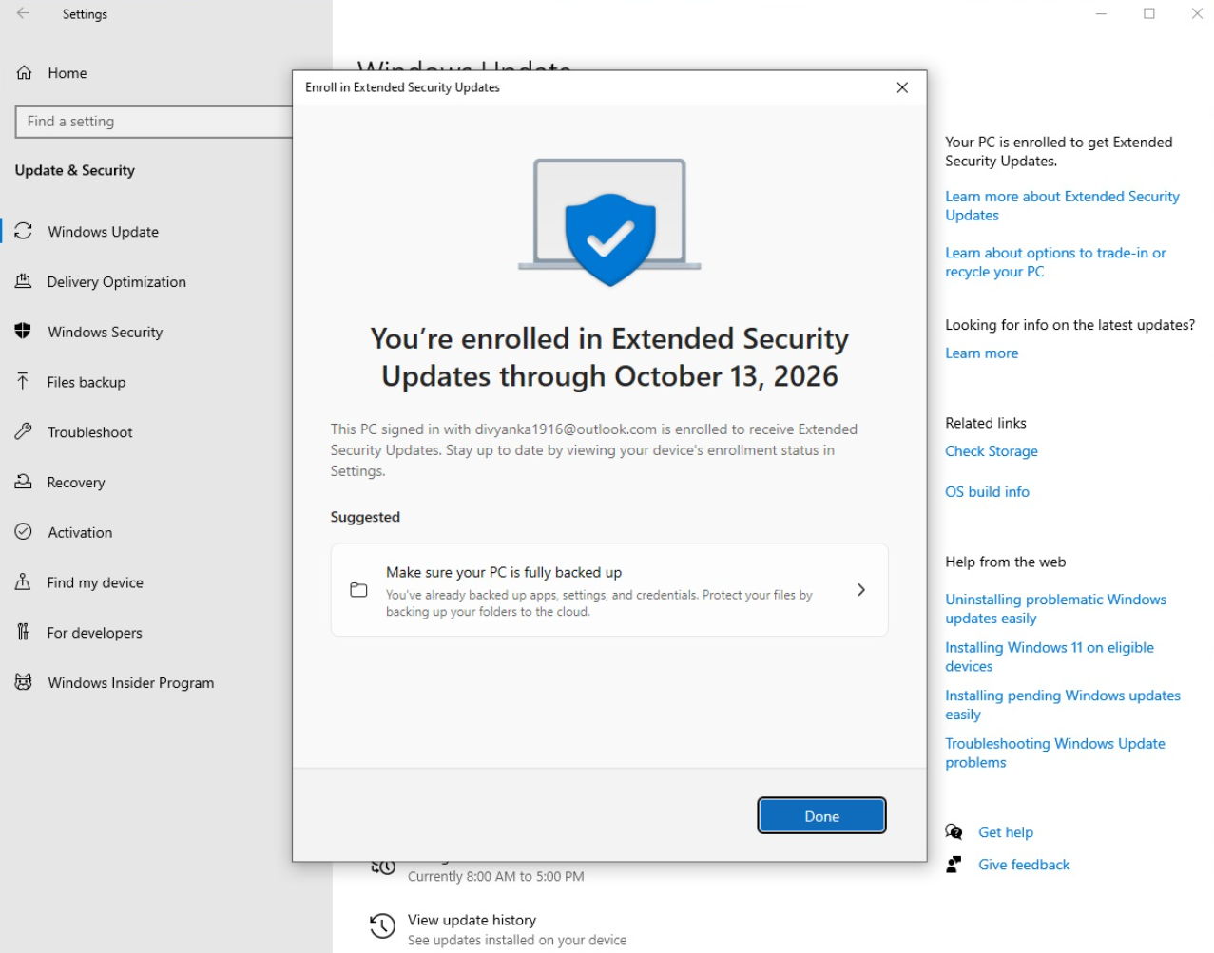Click the Windows Insider Program icon
The image size is (1214, 953).
point(24,682)
